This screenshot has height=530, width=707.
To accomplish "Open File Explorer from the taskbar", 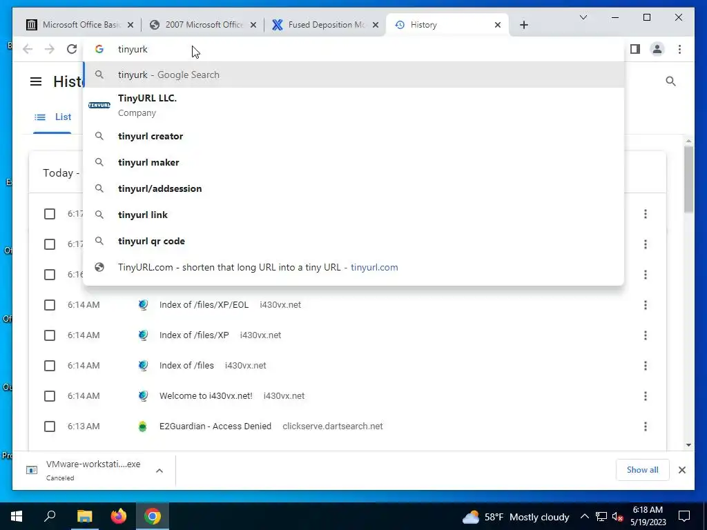I will pos(84,516).
